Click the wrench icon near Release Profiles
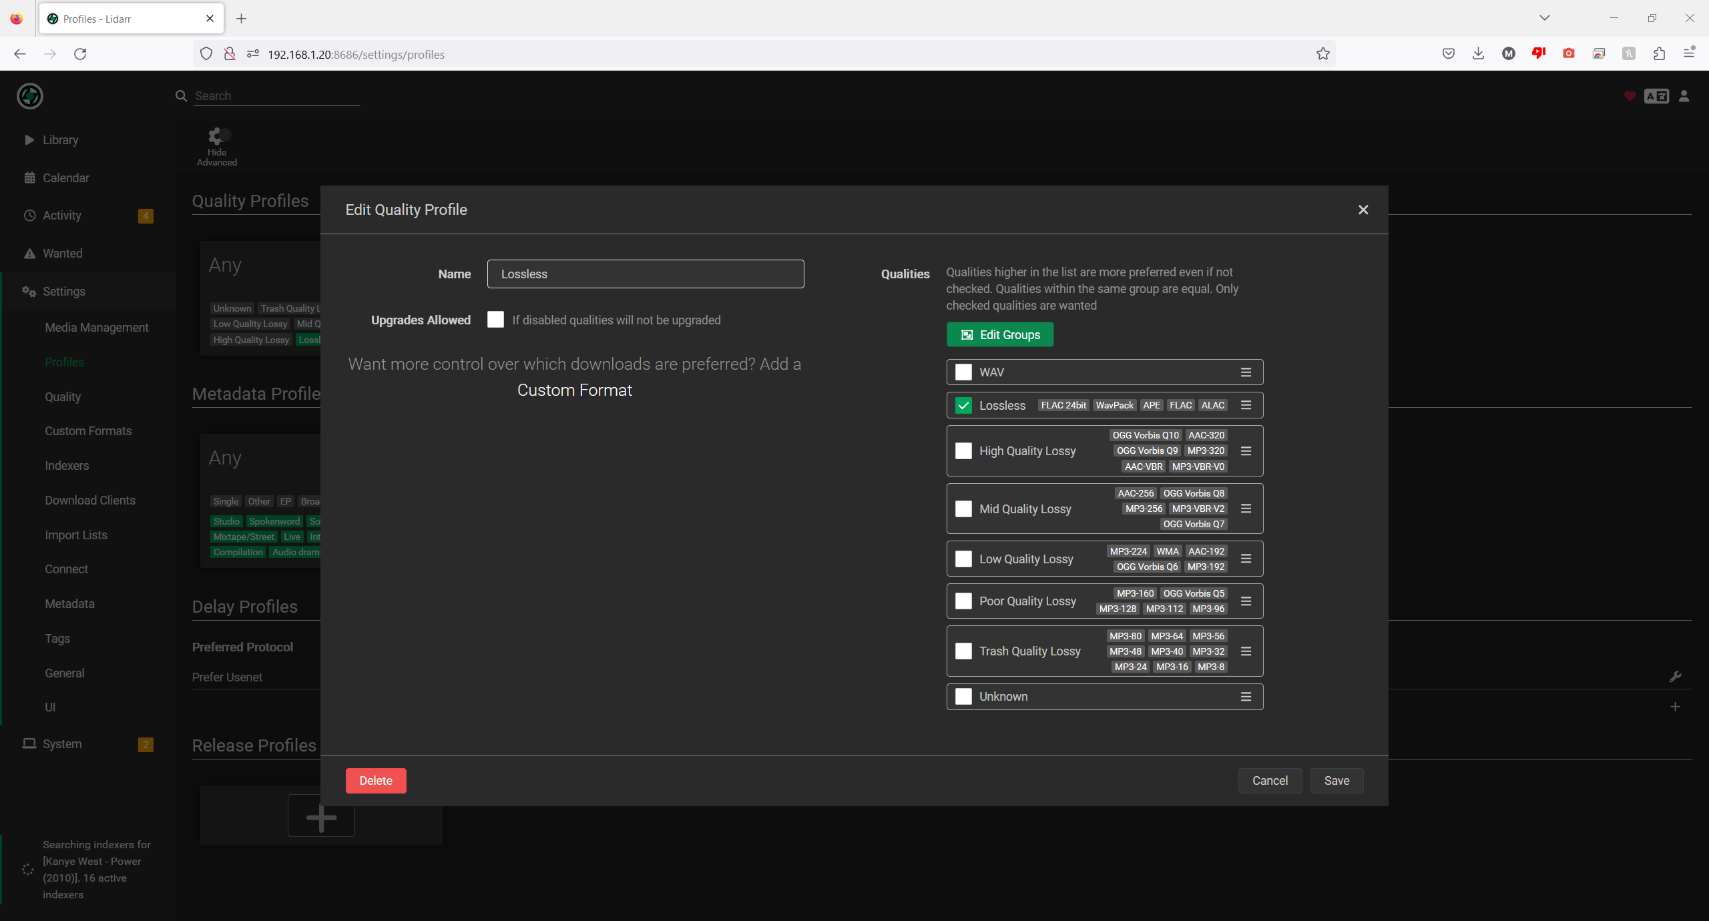Viewport: 1709px width, 921px height. pos(1676,677)
